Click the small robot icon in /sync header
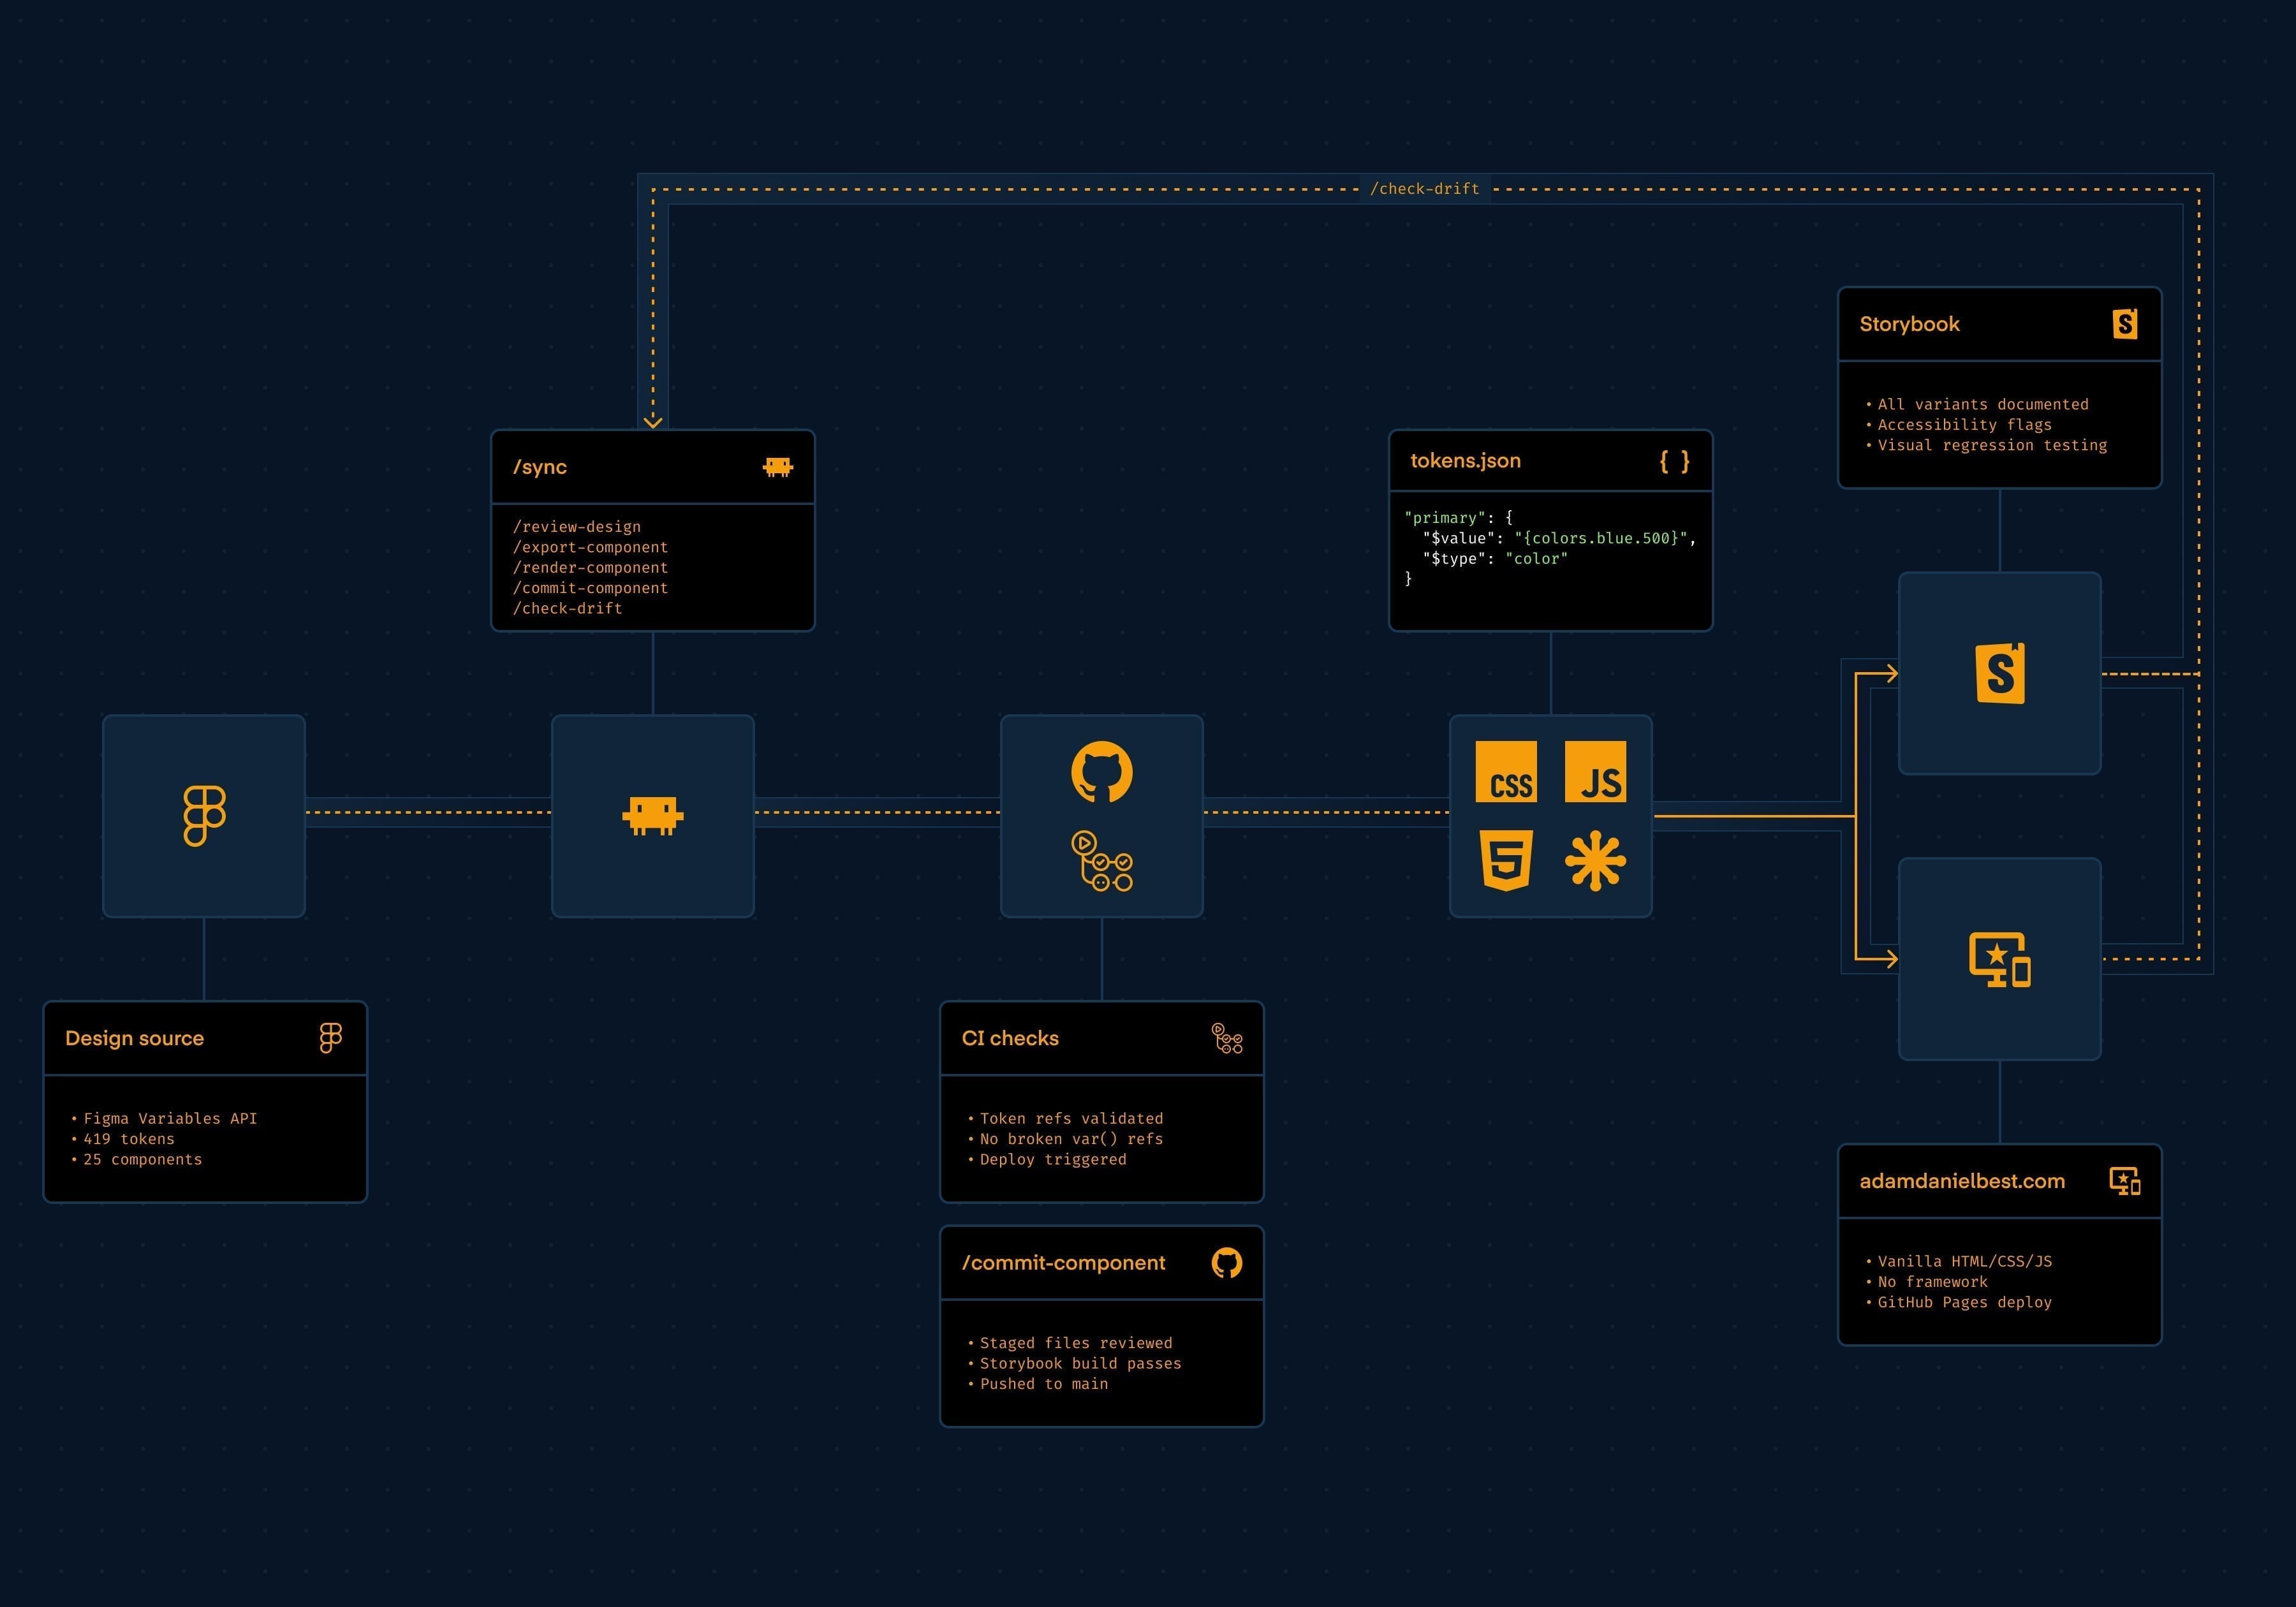Image resolution: width=2296 pixels, height=1607 pixels. coord(778,467)
